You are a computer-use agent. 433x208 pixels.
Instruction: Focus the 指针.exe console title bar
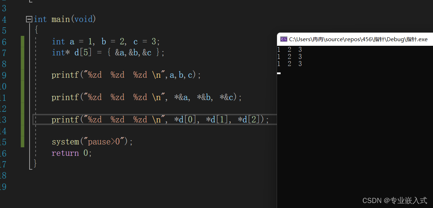[355, 39]
